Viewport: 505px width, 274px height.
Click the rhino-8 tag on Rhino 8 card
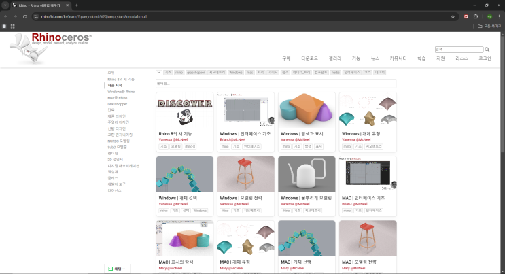[190, 146]
